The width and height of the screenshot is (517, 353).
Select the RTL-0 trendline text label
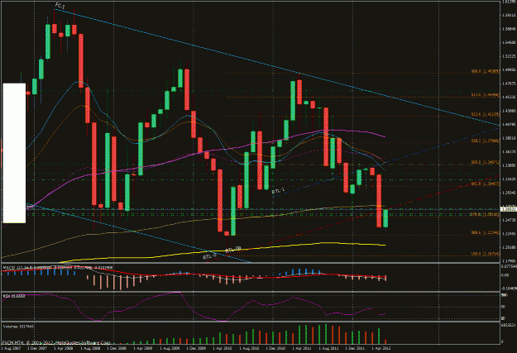[210, 255]
